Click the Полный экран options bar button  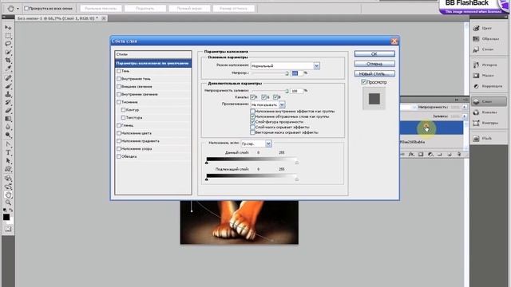[x=189, y=9]
